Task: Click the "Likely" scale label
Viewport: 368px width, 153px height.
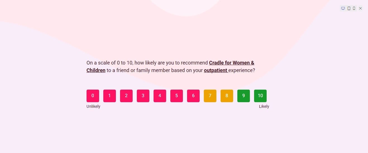Action: 264,106
